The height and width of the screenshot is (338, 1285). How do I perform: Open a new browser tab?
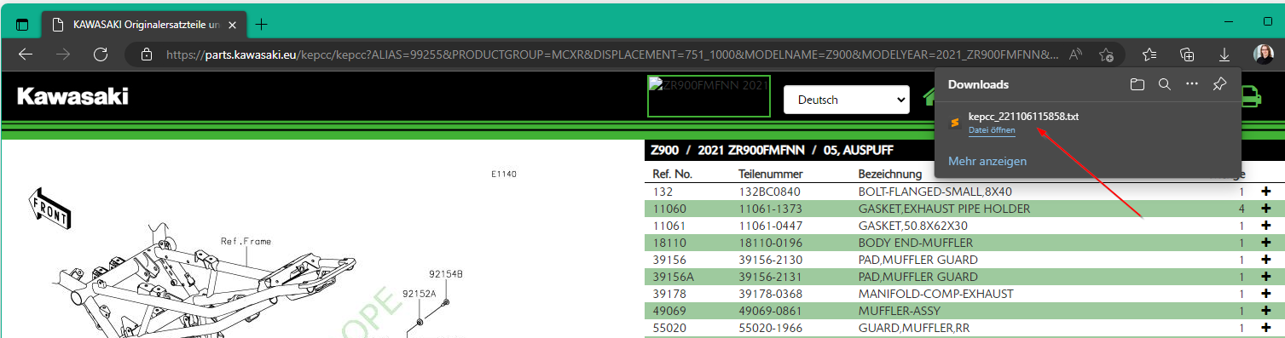(x=261, y=25)
